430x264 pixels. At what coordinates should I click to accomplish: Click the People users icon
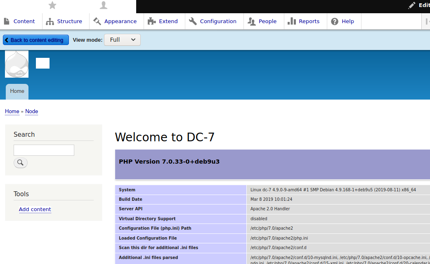pos(251,21)
